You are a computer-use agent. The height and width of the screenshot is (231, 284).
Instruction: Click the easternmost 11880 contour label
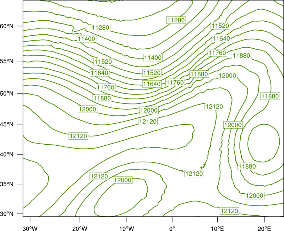(270, 96)
